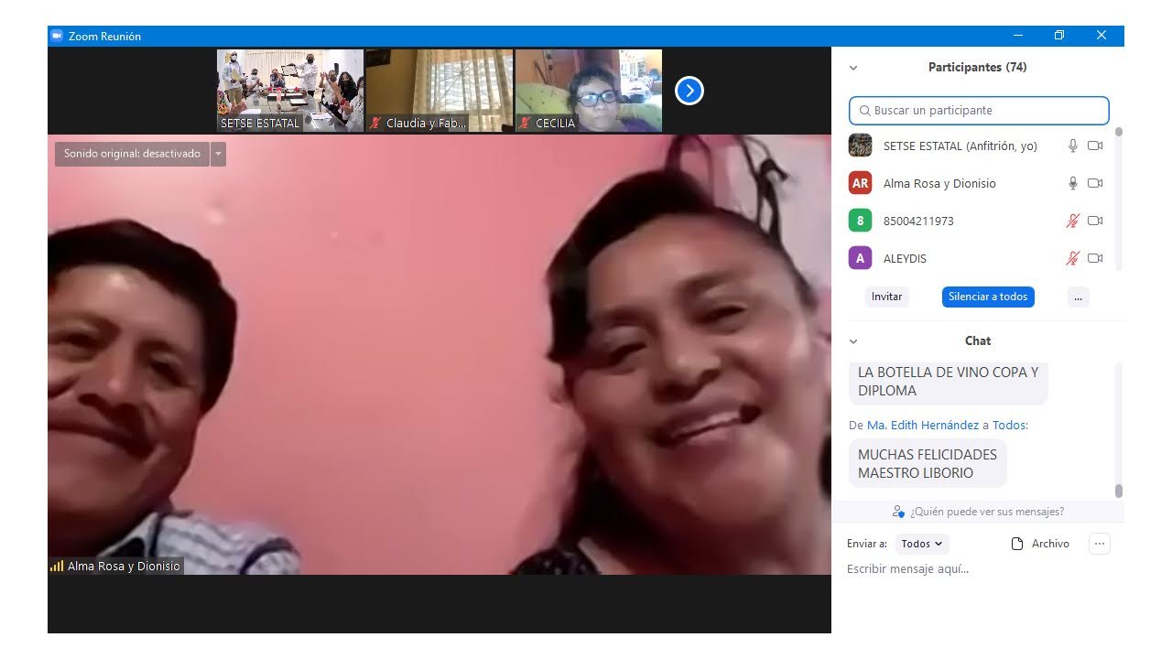The image size is (1172, 659).
Task: Collapse the Chat panel chevron
Action: pos(853,341)
